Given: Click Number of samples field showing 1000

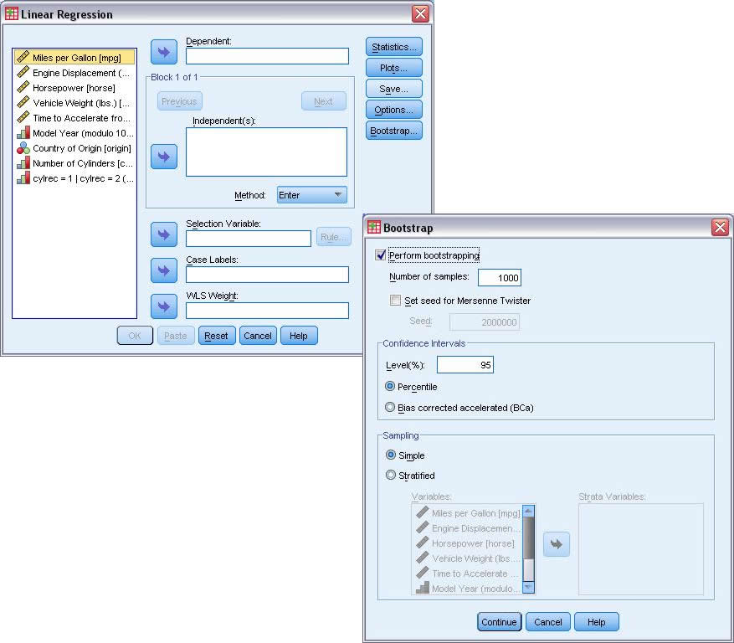Looking at the screenshot, I should pyautogui.click(x=500, y=277).
